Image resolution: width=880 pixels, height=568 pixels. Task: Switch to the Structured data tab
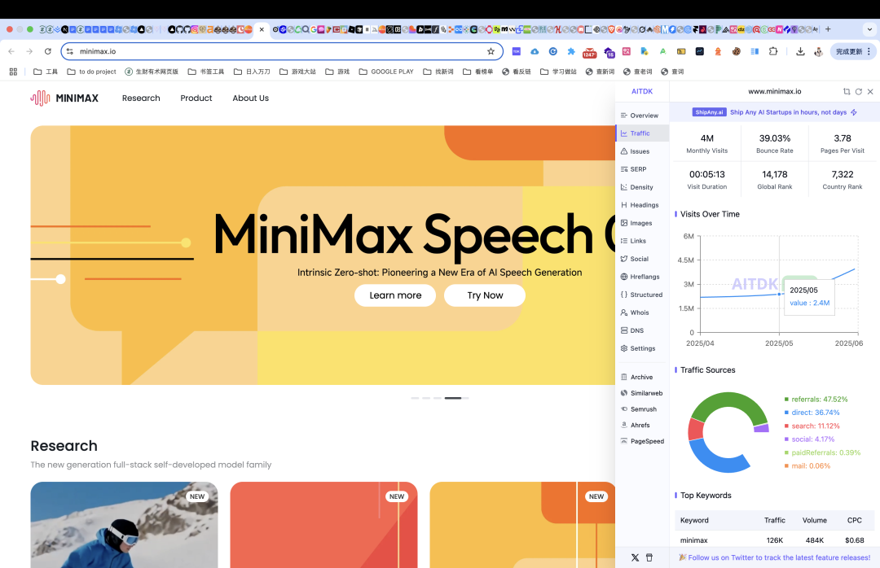click(x=641, y=295)
